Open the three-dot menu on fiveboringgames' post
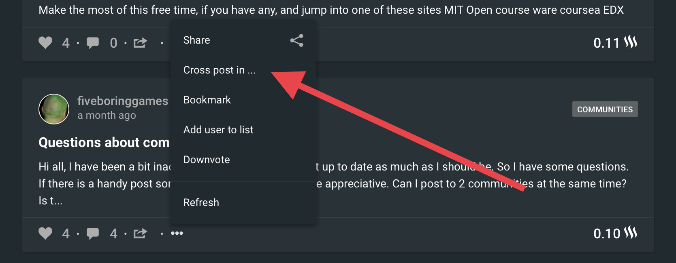 [x=177, y=233]
